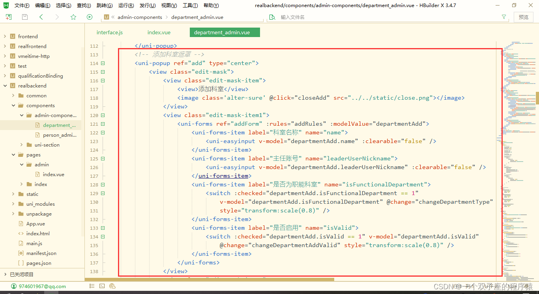Click admin-components in the breadcrumb

(x=140, y=17)
